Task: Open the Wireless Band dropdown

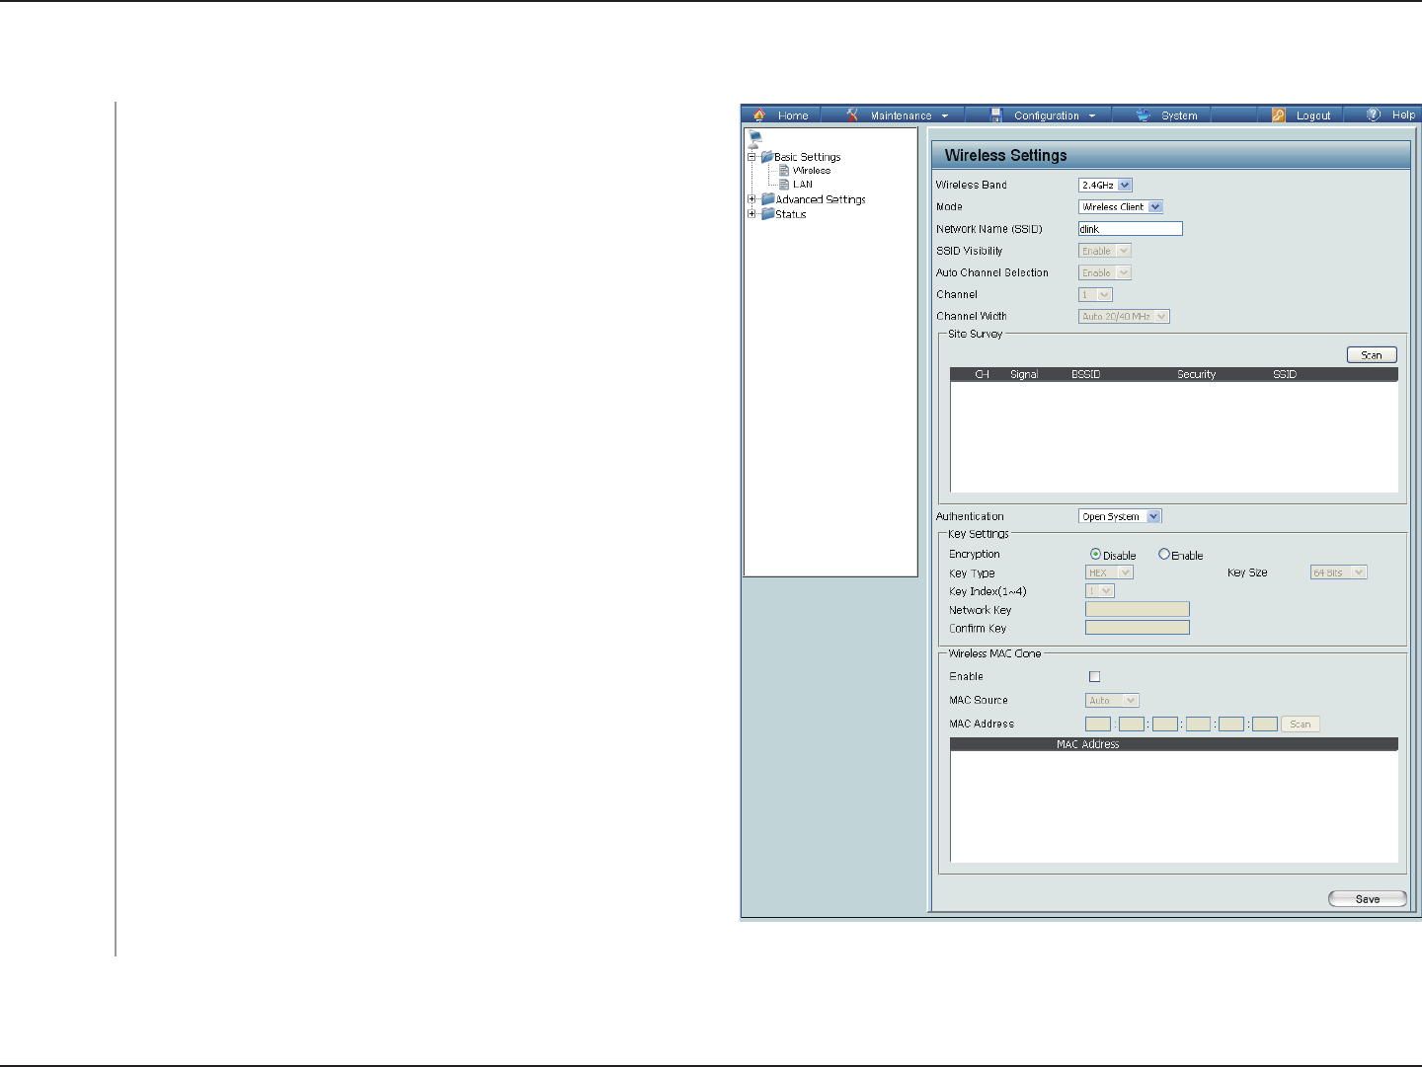Action: (x=1105, y=185)
